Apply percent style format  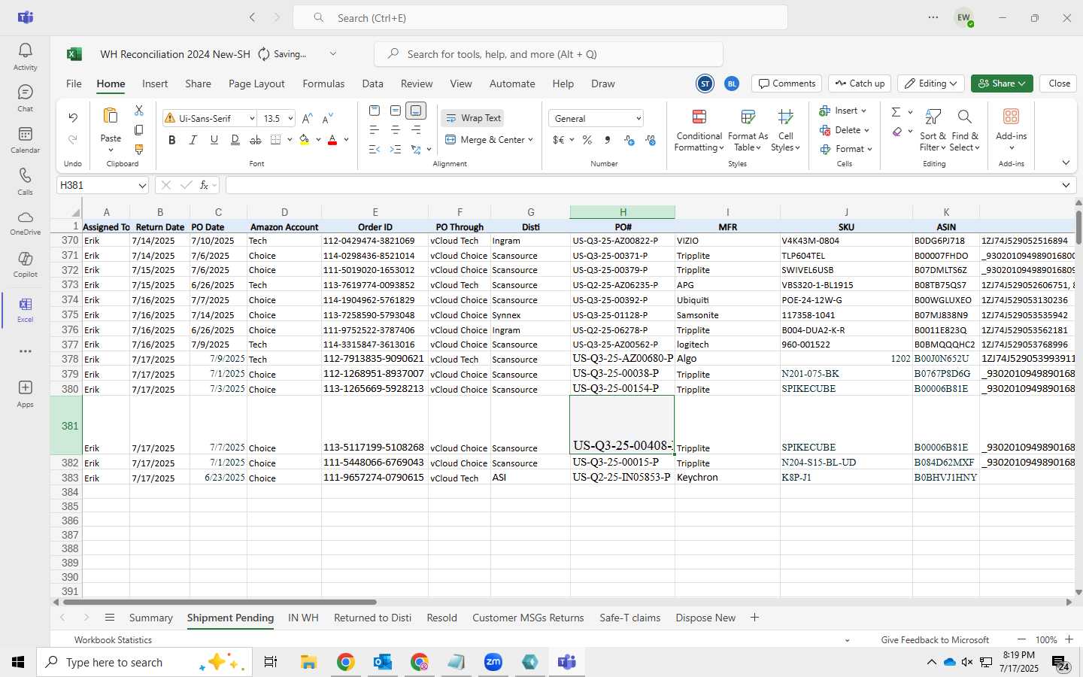tap(587, 140)
